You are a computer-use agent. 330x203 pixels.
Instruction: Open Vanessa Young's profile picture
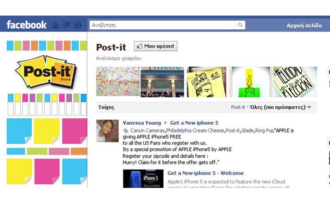[107, 131]
